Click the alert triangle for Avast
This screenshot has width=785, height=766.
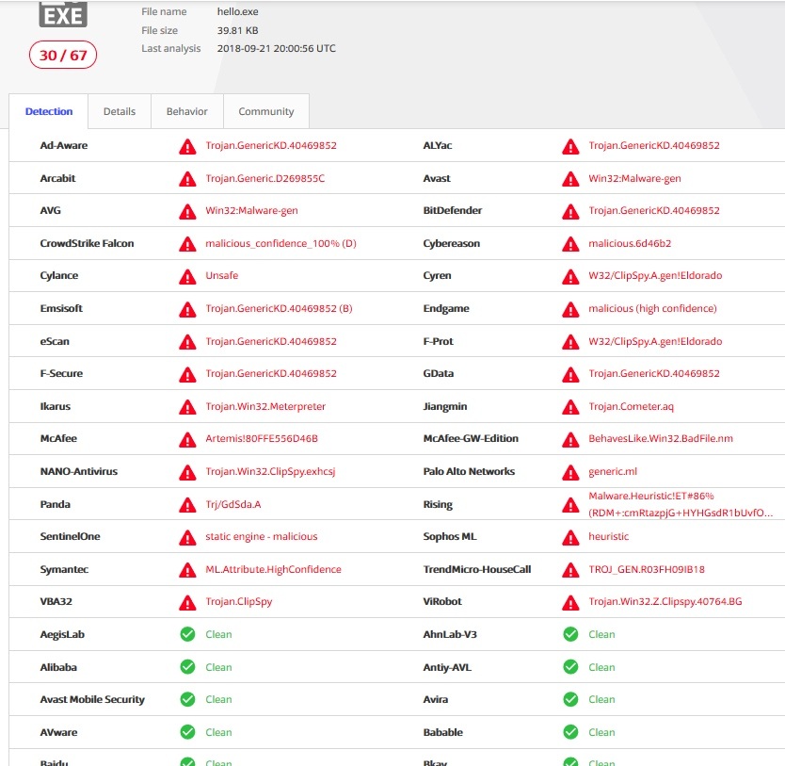click(x=570, y=179)
